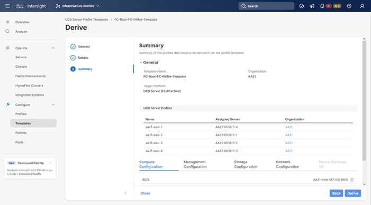
Task: Click the Close link
Action: (x=145, y=193)
